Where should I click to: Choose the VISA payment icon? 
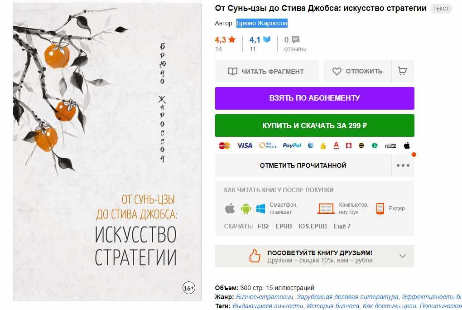tap(245, 145)
